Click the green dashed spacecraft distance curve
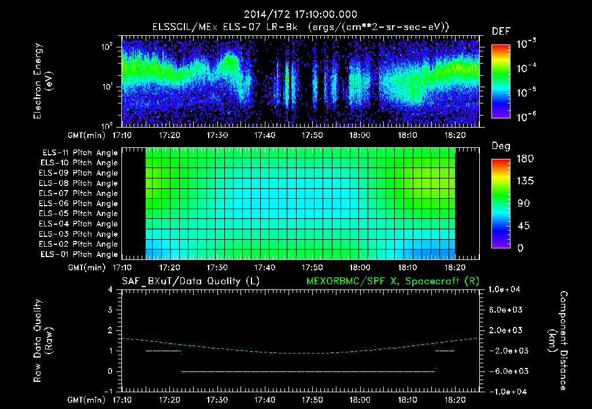Viewport: 592px width, 409px height. tap(301, 353)
